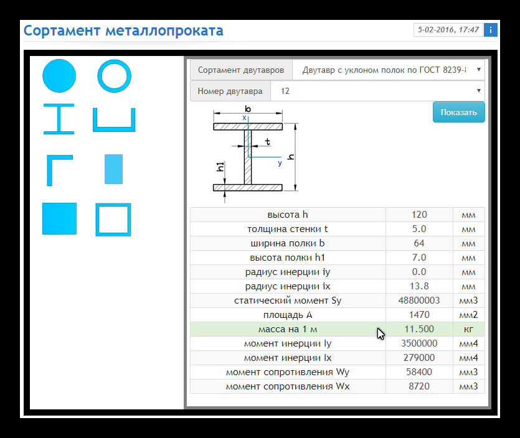Click the Показать button
The image size is (520, 438).
[x=458, y=113]
